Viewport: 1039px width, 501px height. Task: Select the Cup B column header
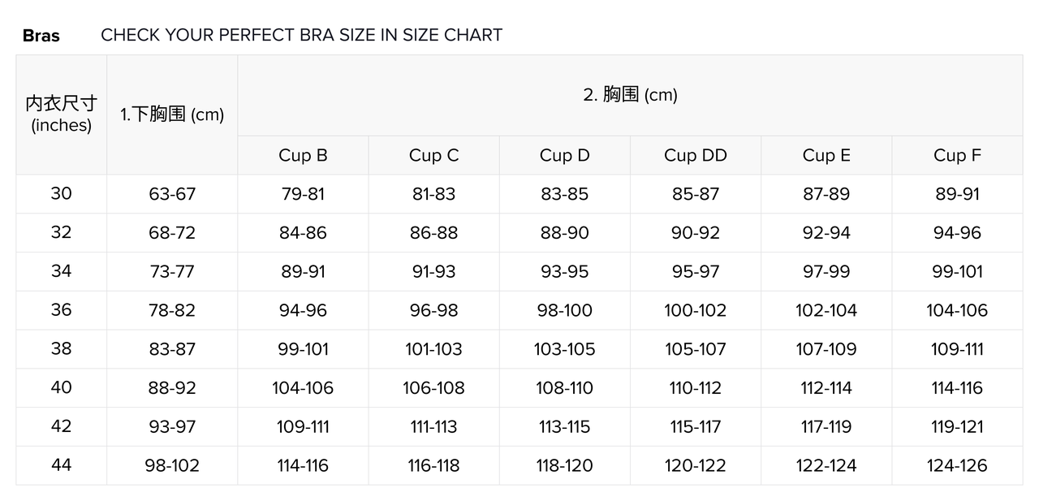point(303,155)
